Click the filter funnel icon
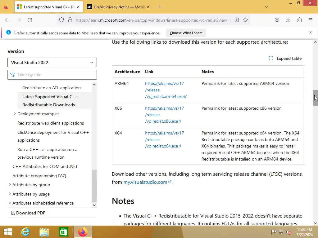This screenshot has width=318, height=238. tap(12, 75)
